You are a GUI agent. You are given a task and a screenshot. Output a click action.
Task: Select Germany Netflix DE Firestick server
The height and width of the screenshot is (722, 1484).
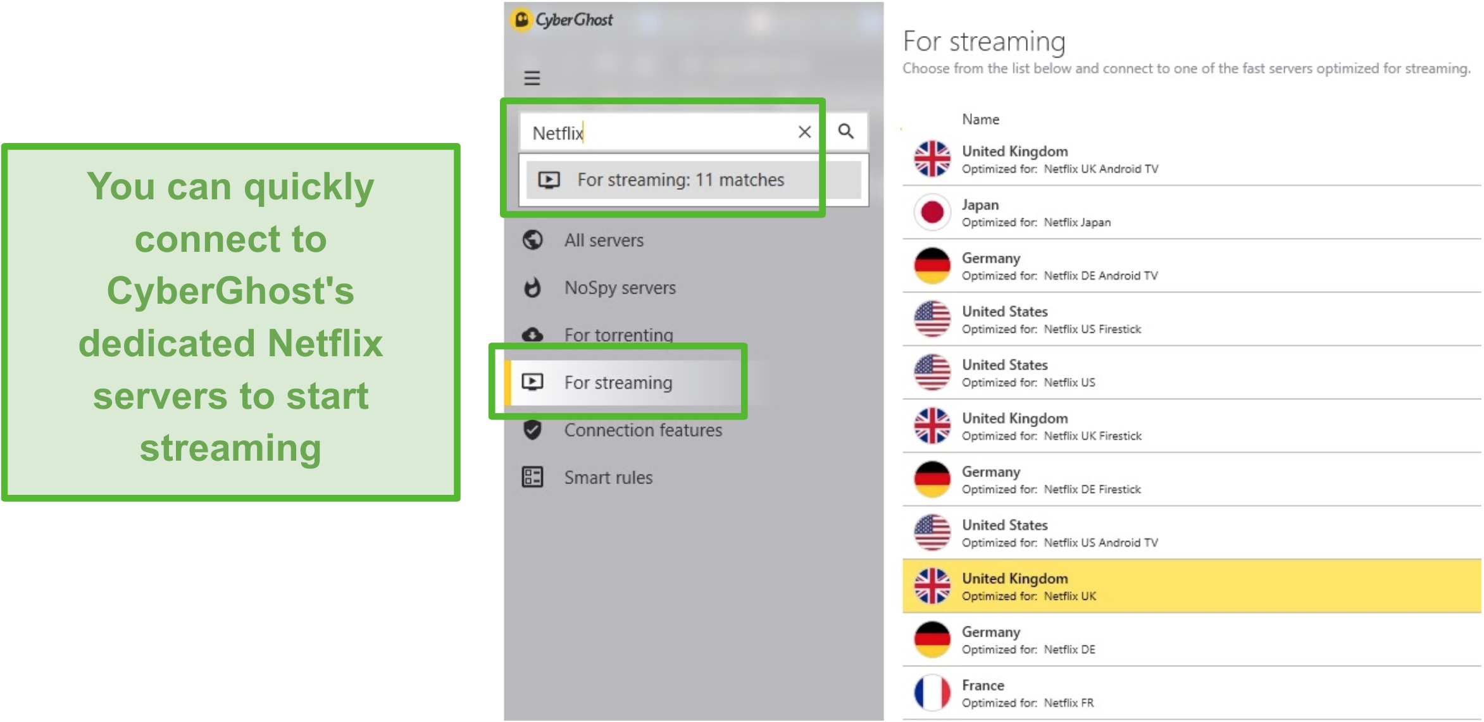coord(1192,480)
